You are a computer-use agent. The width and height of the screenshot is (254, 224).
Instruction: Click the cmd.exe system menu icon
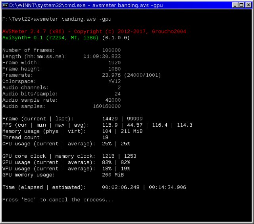tap(5, 5)
